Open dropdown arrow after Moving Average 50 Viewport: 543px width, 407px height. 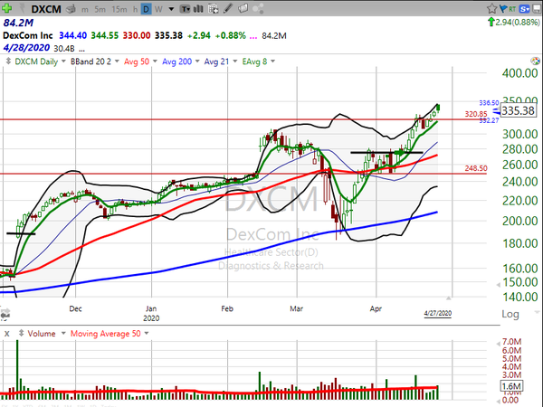pos(147,333)
